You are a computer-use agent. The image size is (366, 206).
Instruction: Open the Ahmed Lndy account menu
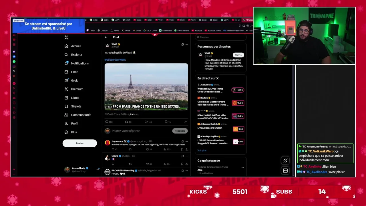pyautogui.click(x=81, y=170)
